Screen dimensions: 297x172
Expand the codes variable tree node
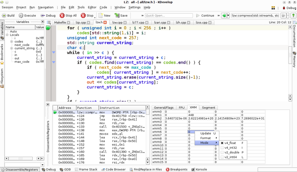tap(12, 42)
